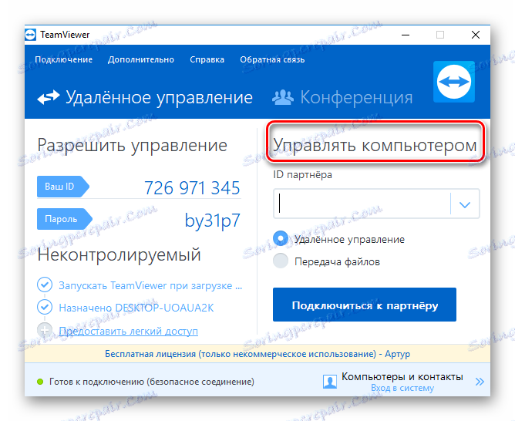515x421 pixels.
Task: Click the Неконтролируемый heading
Action: tap(119, 255)
